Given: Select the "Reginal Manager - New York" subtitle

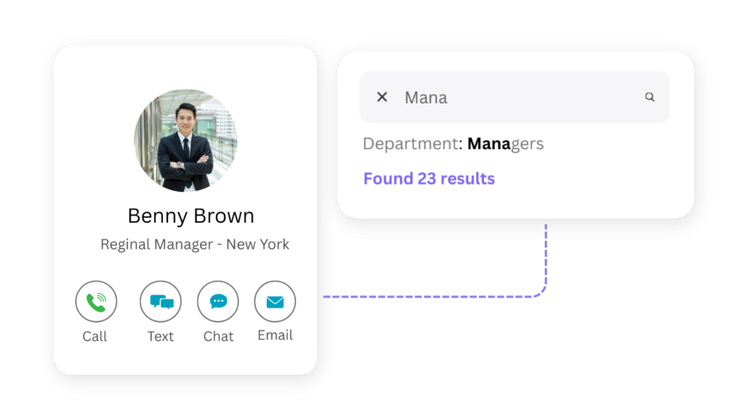Looking at the screenshot, I should pos(194,244).
